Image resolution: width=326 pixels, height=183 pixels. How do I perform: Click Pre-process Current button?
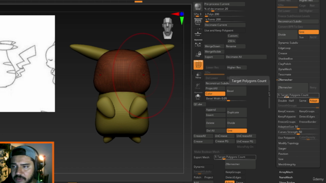pos(224,4)
